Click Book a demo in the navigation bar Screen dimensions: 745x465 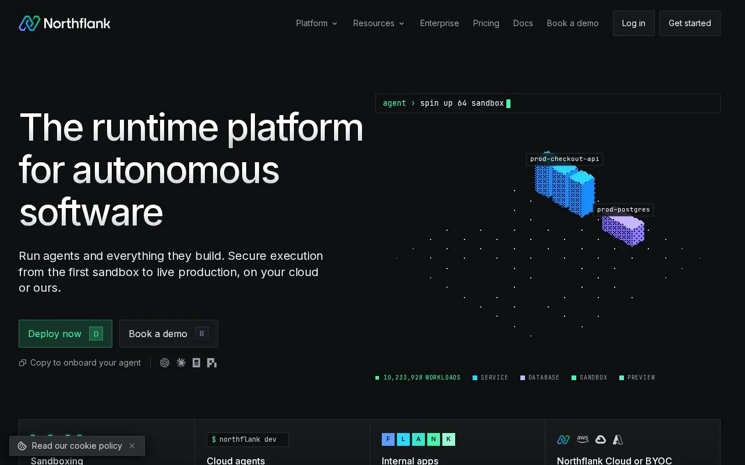pyautogui.click(x=573, y=23)
